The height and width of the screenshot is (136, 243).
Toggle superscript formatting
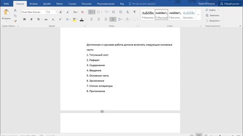(x=60, y=19)
